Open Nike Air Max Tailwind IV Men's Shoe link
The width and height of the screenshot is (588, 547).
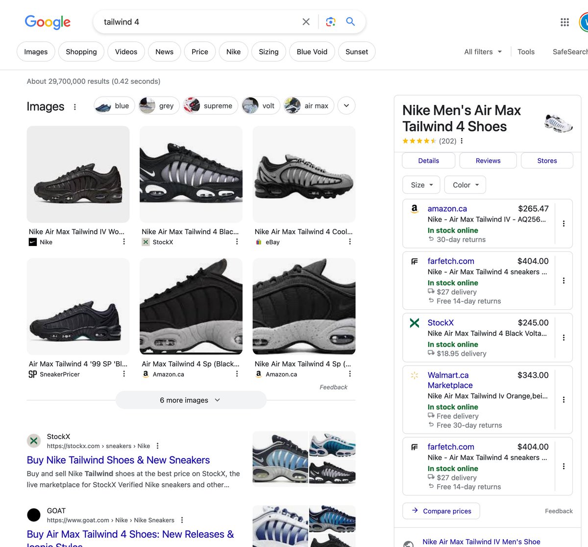481,542
